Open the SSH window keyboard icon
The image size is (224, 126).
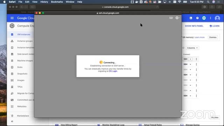[171, 18]
